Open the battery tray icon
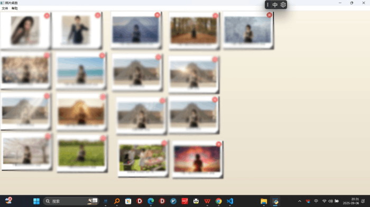This screenshot has width=370, height=207. (337, 201)
